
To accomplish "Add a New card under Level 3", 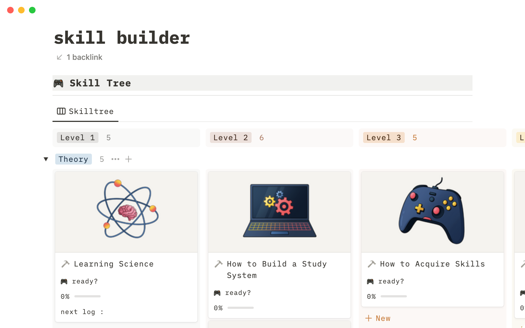I will tap(378, 318).
